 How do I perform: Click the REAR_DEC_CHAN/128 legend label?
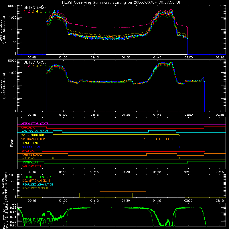[38, 184]
